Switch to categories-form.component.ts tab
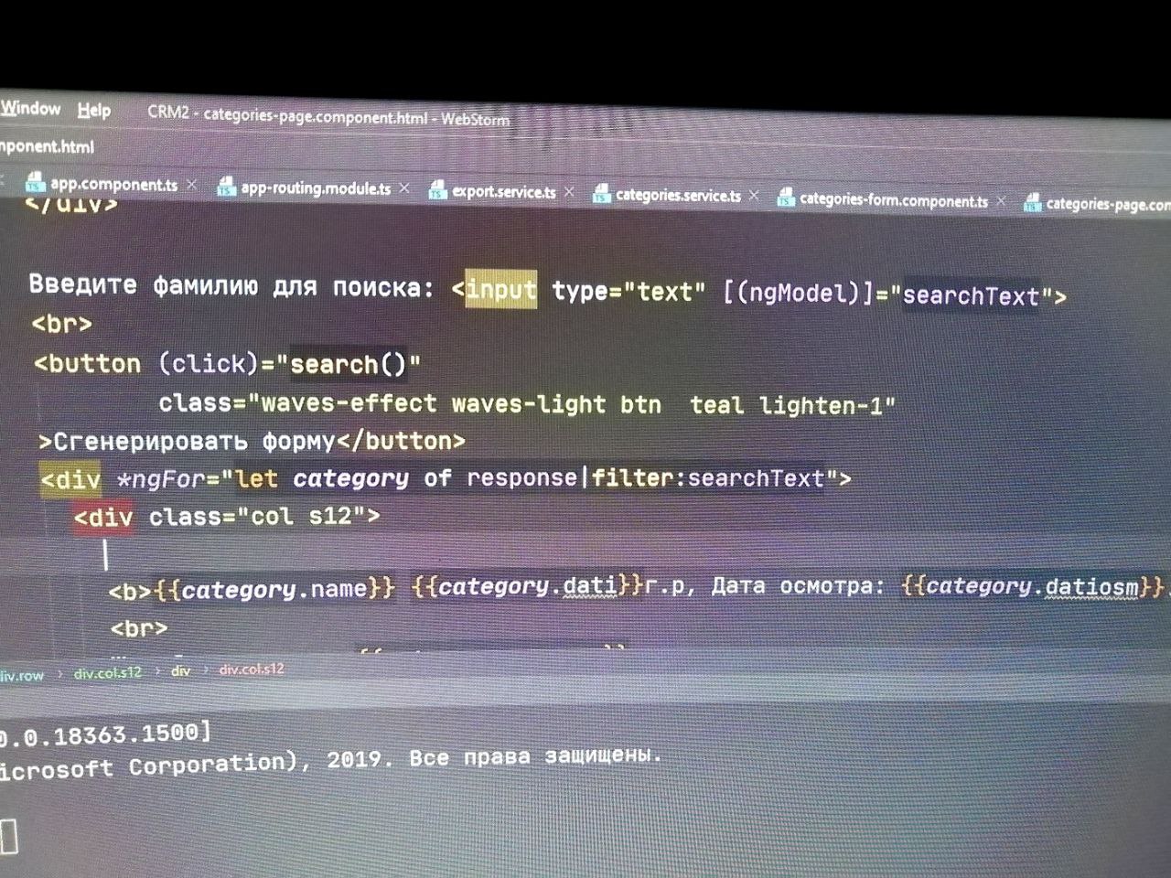Image resolution: width=1171 pixels, height=878 pixels. click(x=894, y=199)
